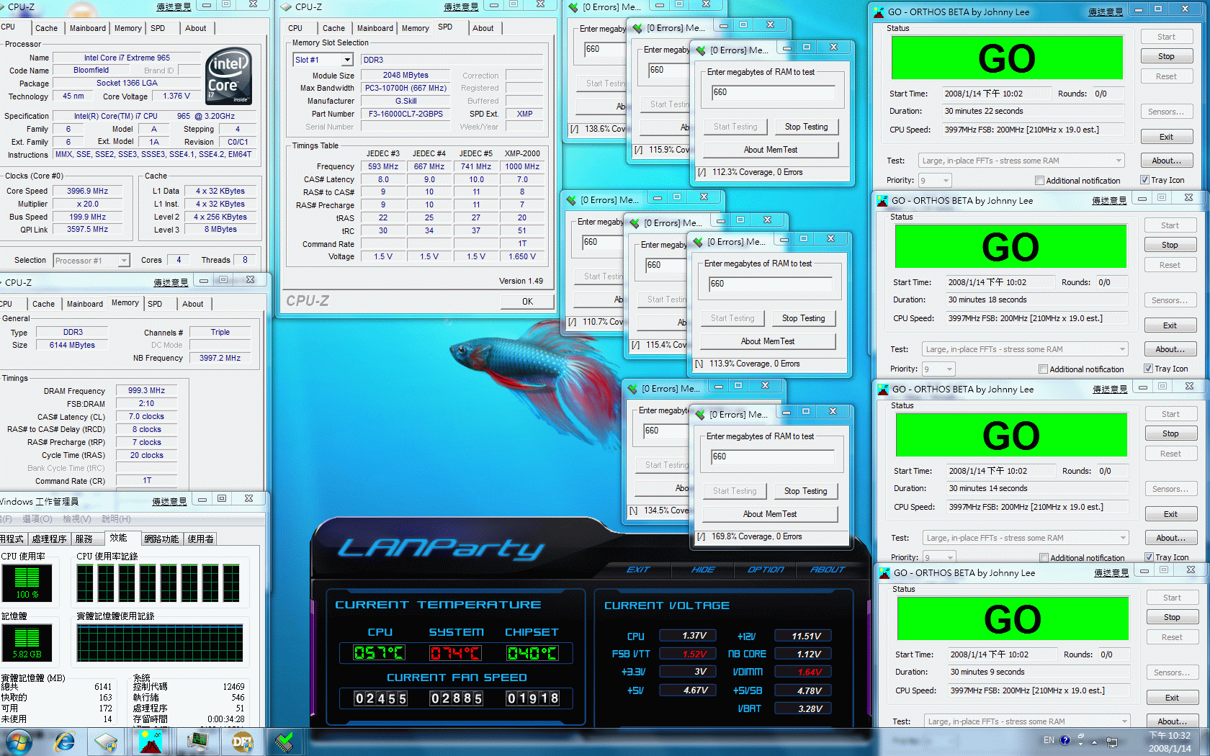Click EXIT in the LANParty monitor

(x=638, y=570)
